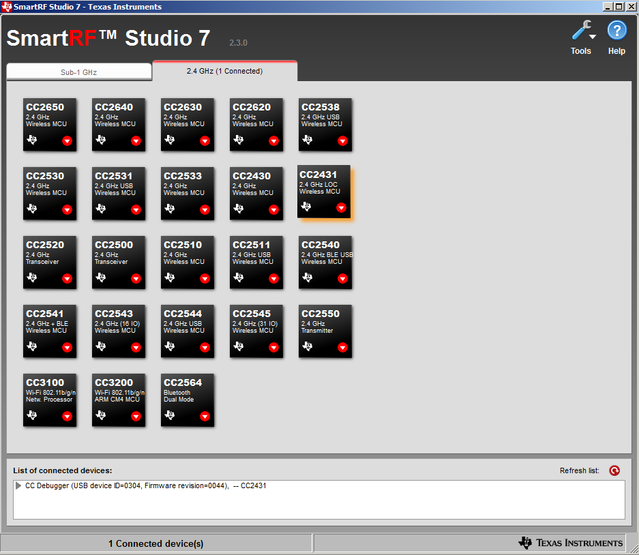
Task: Select the CC2430 Wireless MCU tile
Action: [256, 194]
